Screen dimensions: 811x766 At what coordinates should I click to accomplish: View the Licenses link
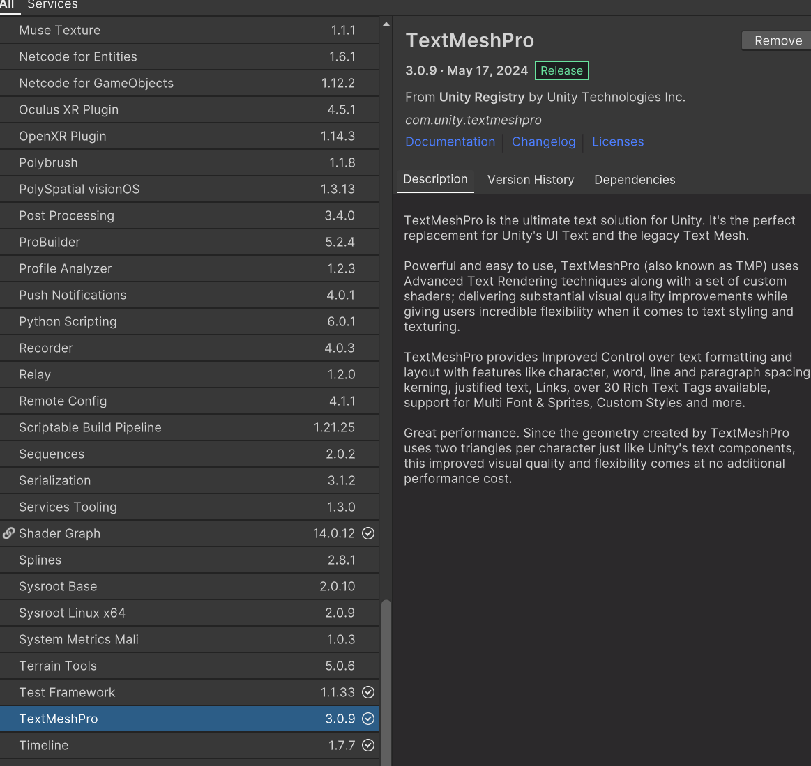(617, 141)
